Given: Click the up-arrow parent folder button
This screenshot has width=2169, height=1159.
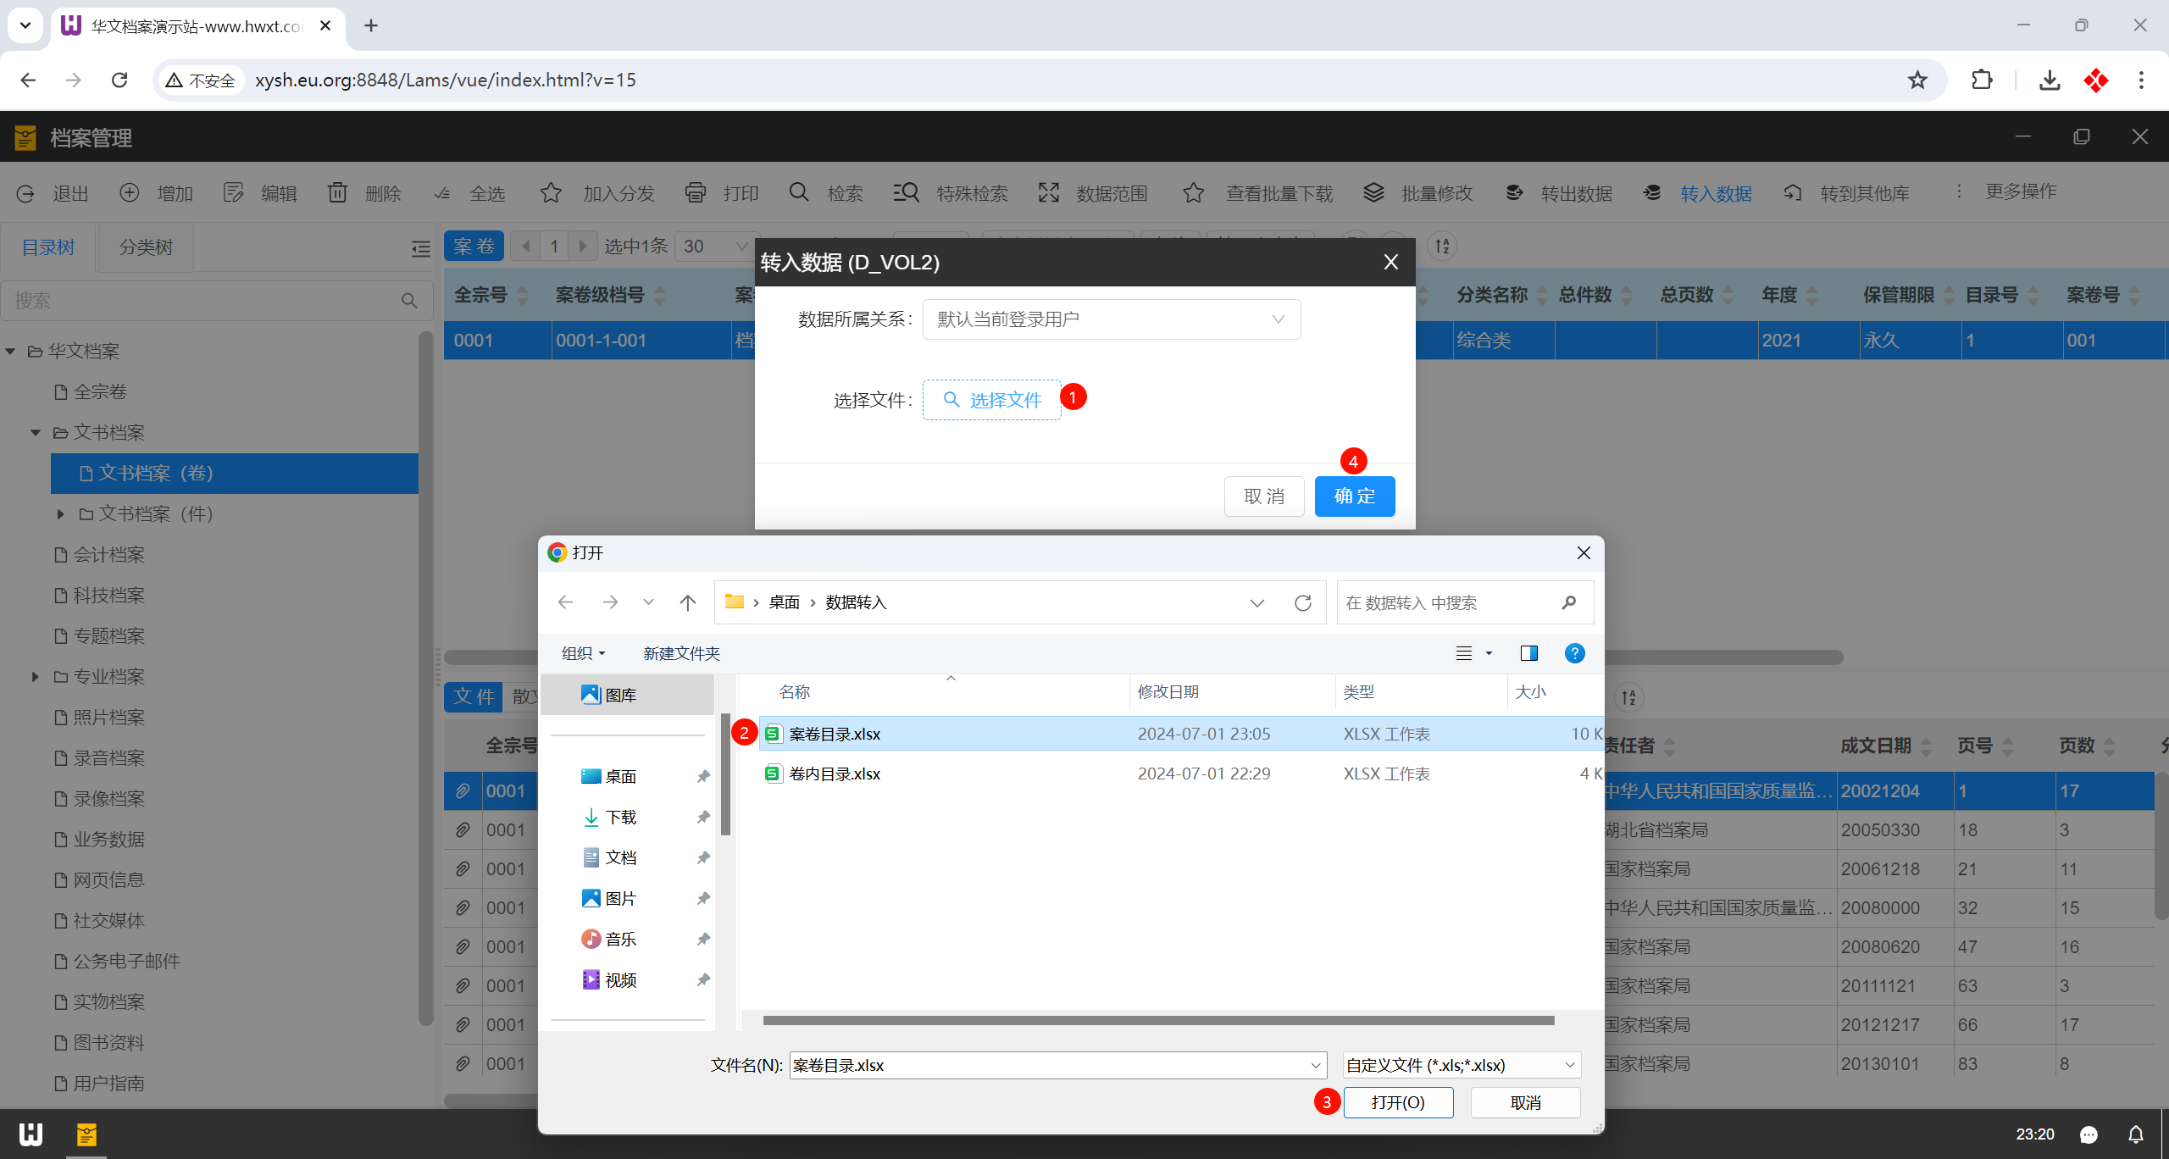Looking at the screenshot, I should click(687, 602).
